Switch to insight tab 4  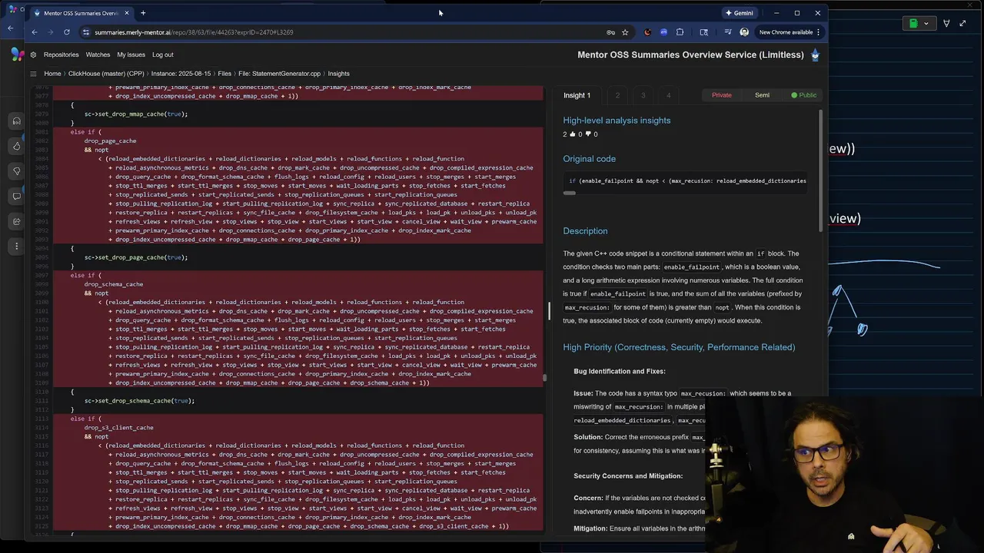click(669, 95)
